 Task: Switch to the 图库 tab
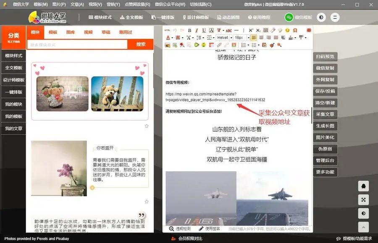(71, 32)
